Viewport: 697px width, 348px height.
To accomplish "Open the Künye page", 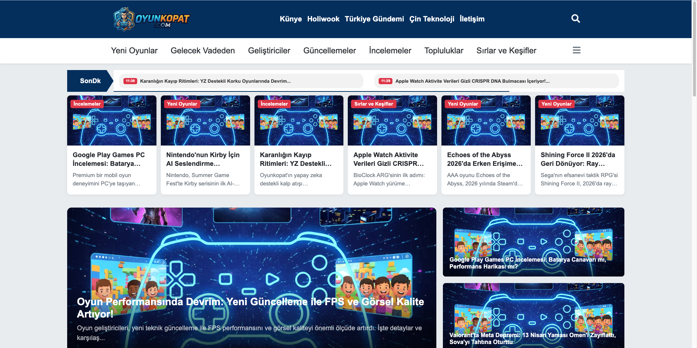I will click(x=291, y=19).
